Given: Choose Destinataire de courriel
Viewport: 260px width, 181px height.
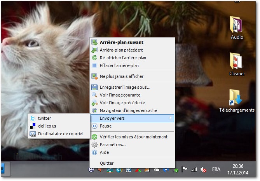Looking at the screenshot, I should click(x=59, y=134).
